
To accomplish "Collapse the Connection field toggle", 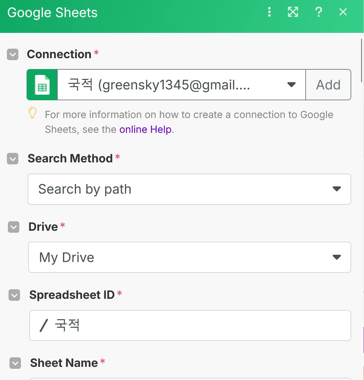I will tap(12, 54).
